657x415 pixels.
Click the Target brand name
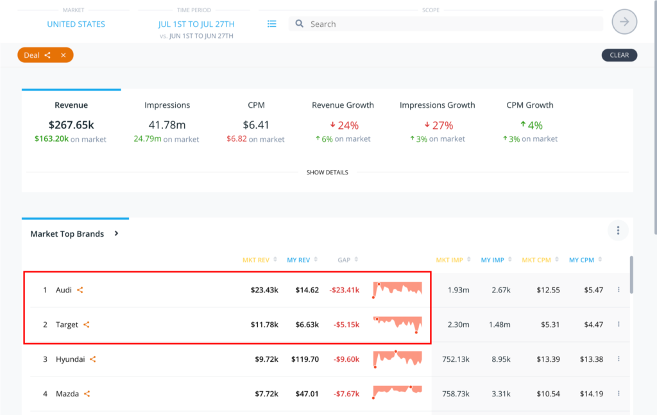(67, 325)
